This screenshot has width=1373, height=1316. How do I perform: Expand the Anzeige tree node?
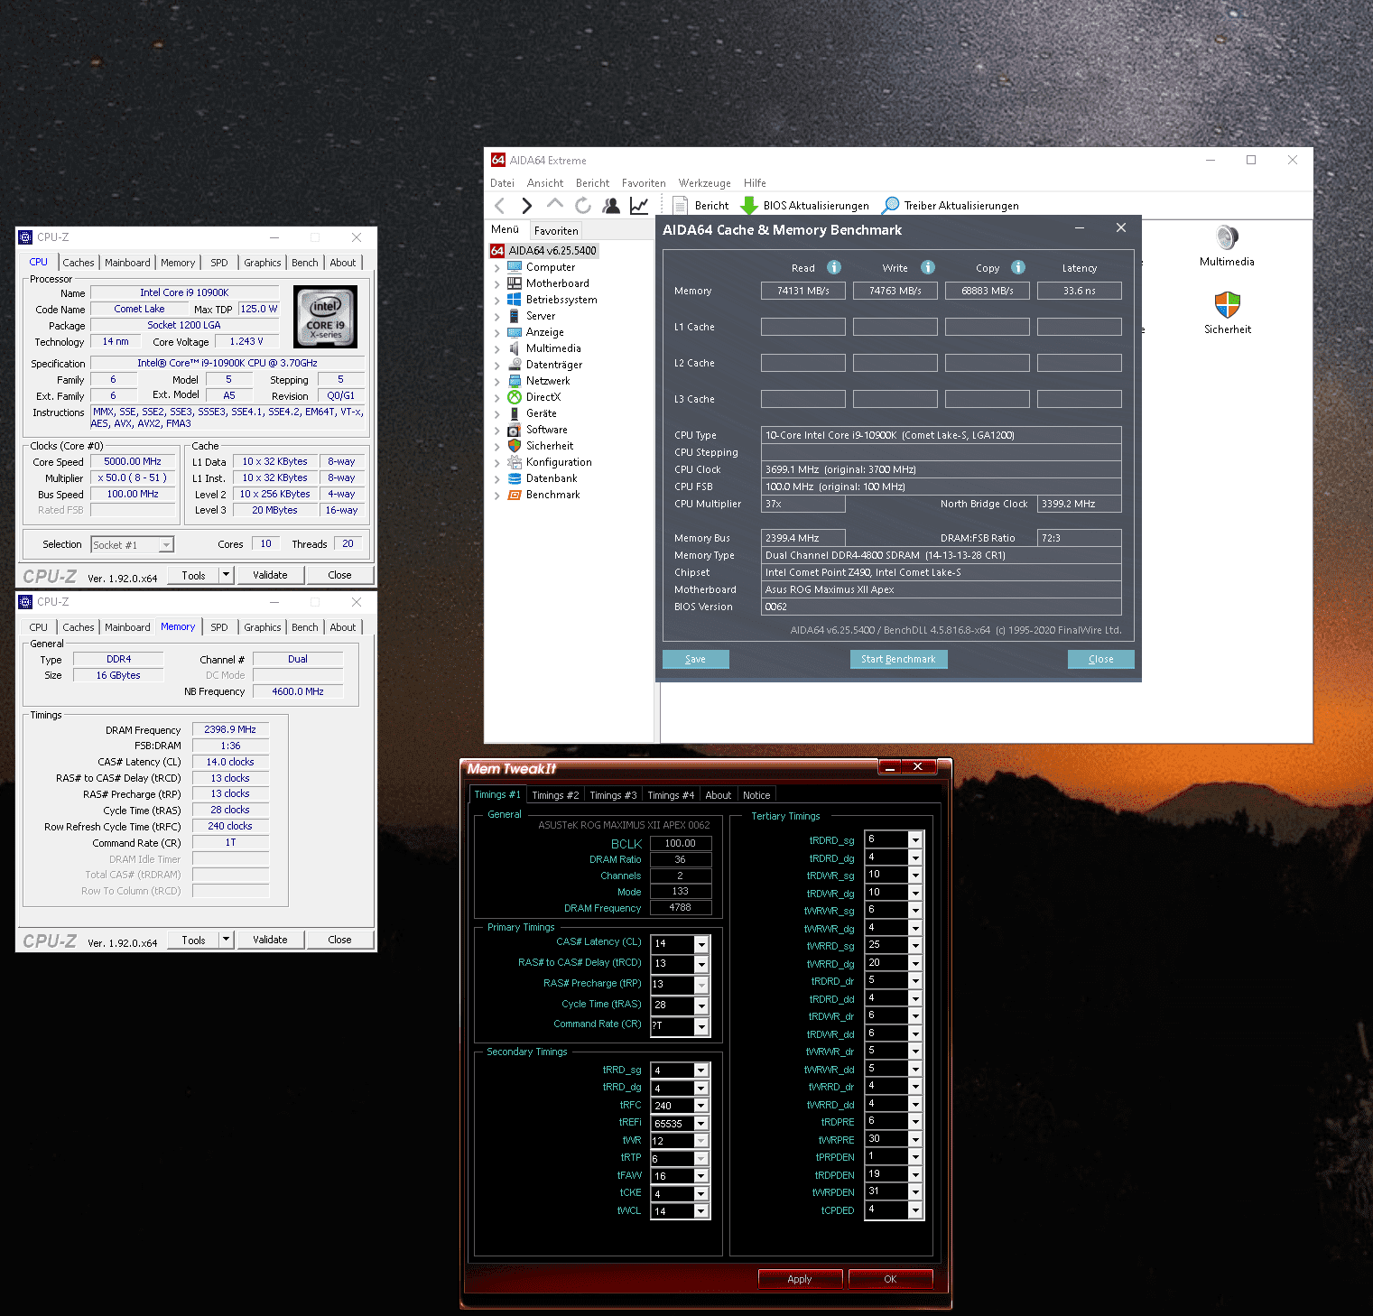(497, 332)
